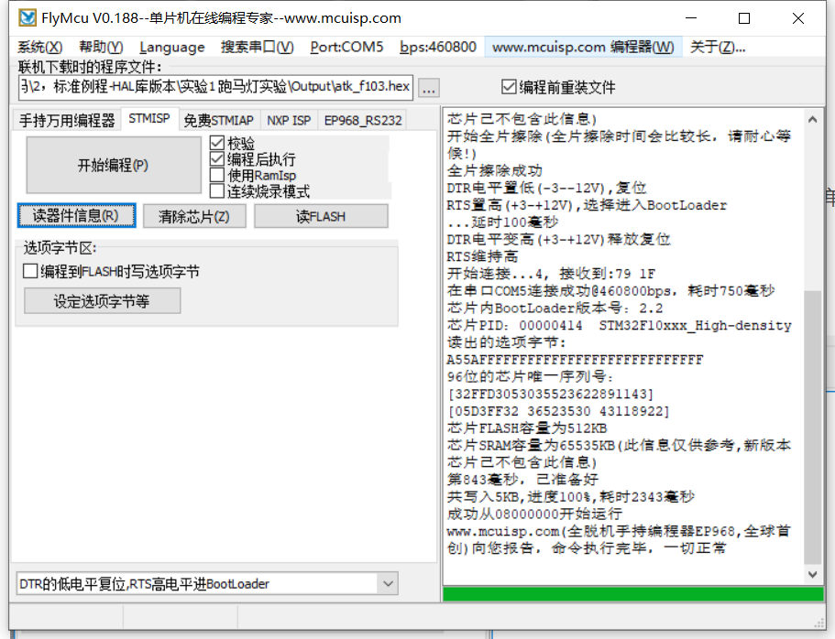Image resolution: width=835 pixels, height=639 pixels.
Task: Click 设定选项字节等 button
Action: tap(103, 301)
